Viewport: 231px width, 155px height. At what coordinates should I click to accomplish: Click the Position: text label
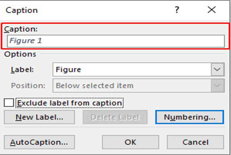point(28,86)
